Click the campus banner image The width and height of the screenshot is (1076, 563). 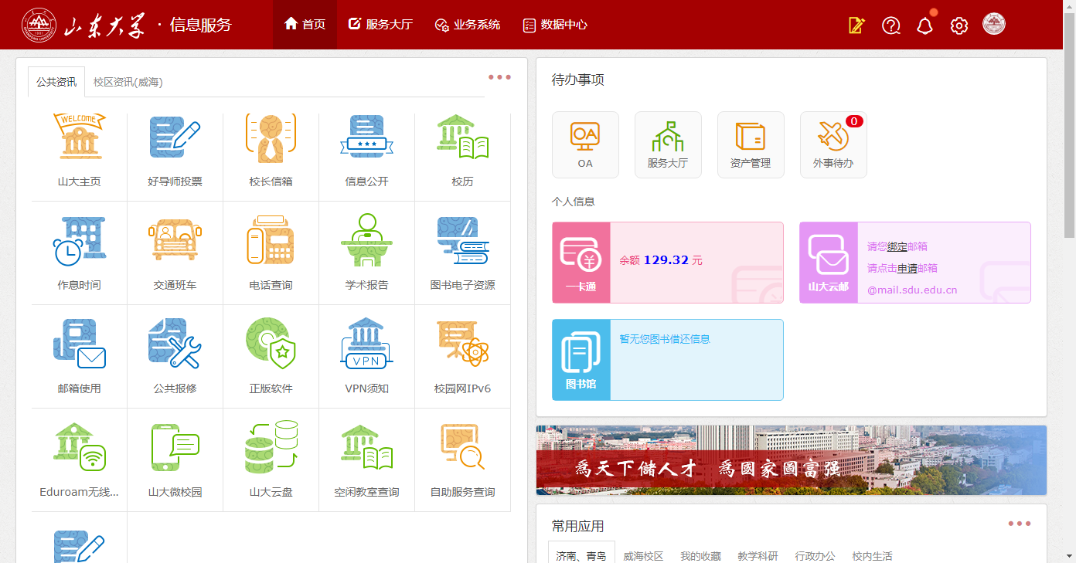[x=791, y=460]
